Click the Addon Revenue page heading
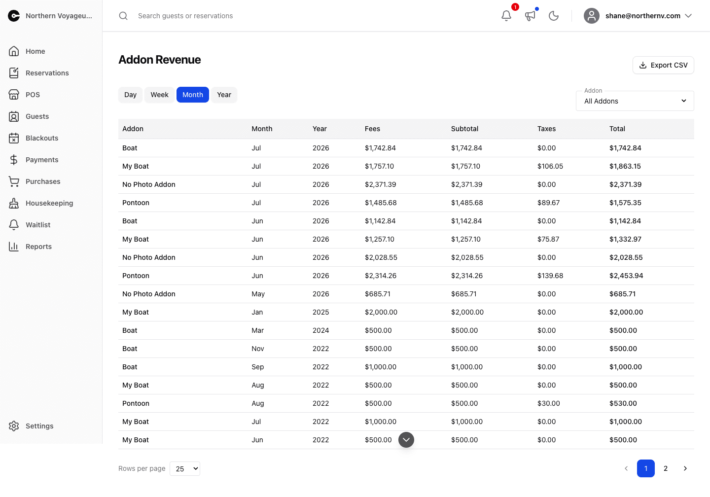710x497 pixels. pos(160,60)
